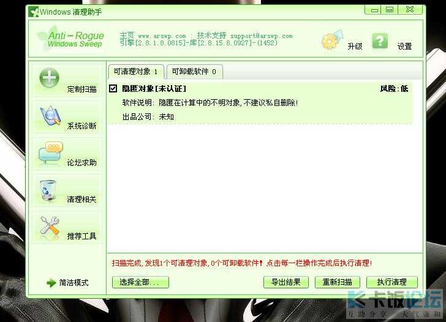Click the 导出结果 button
446x322 pixels.
tap(286, 282)
